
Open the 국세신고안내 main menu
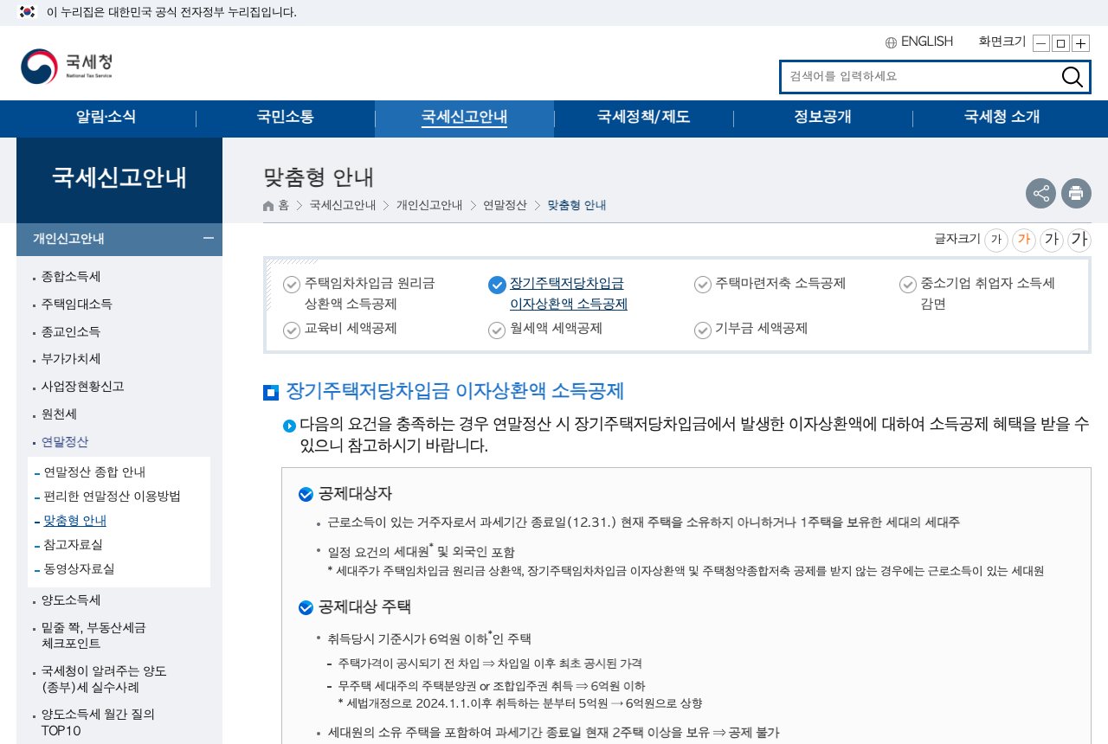[x=465, y=118]
